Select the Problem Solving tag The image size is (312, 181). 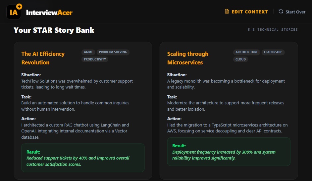113,52
